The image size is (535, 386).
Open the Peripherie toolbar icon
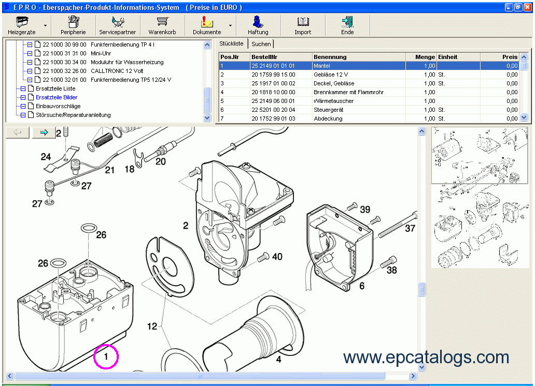[73, 25]
